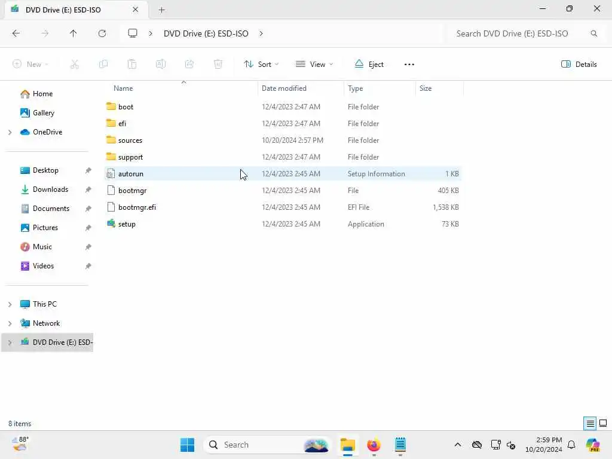Screen dimensions: 612x459
Task: Go back using the Back arrow
Action: coord(16,33)
